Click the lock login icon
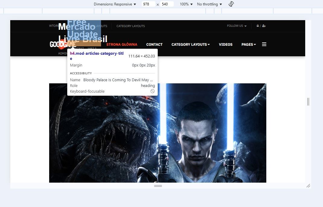The height and width of the screenshot is (207, 323). [258, 26]
